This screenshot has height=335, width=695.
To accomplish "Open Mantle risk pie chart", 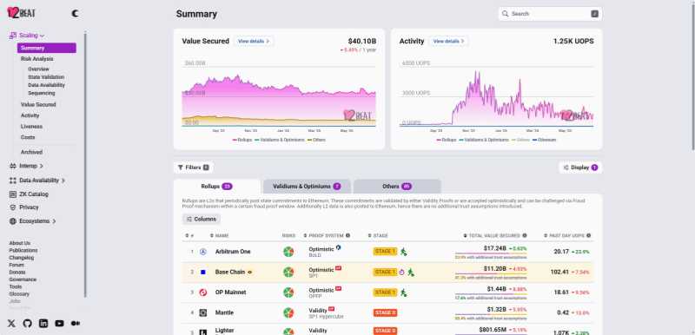I will 288,313.
